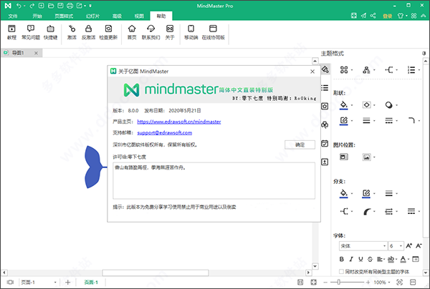Click the 确定 (OK) button in About dialog

300,144
